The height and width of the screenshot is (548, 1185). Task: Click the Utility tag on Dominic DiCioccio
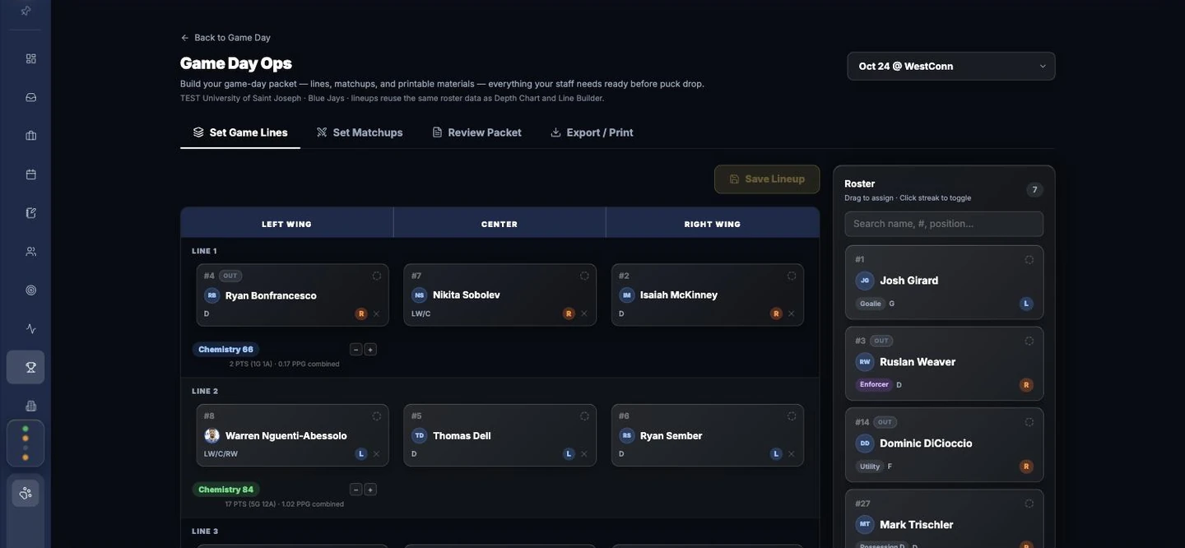point(870,467)
